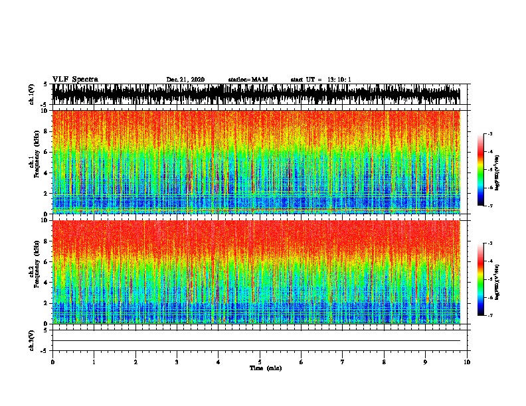The height and width of the screenshot is (406, 526).
Task: Click the -7 label on ch.1 color bar
Action: (490, 206)
